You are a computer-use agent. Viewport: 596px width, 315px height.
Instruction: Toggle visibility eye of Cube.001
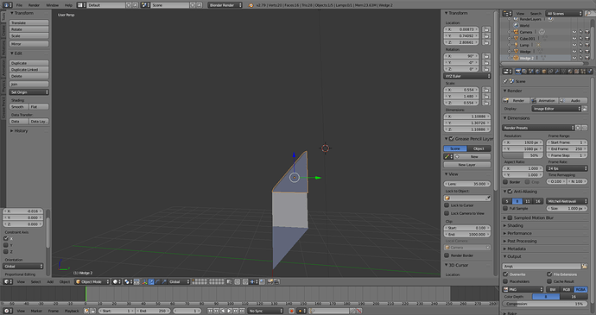click(574, 38)
